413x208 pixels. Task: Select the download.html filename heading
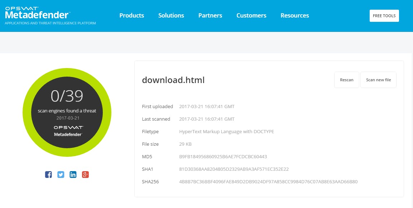pyautogui.click(x=173, y=80)
